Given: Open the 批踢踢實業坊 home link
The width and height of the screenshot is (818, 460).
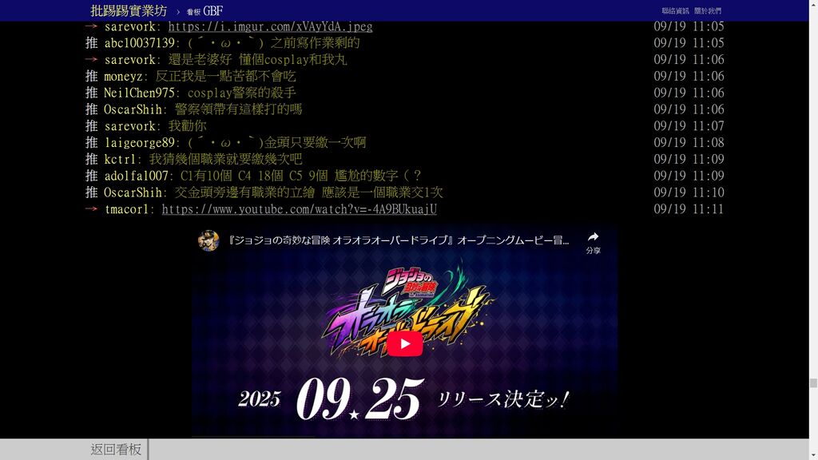Looking at the screenshot, I should tap(129, 10).
